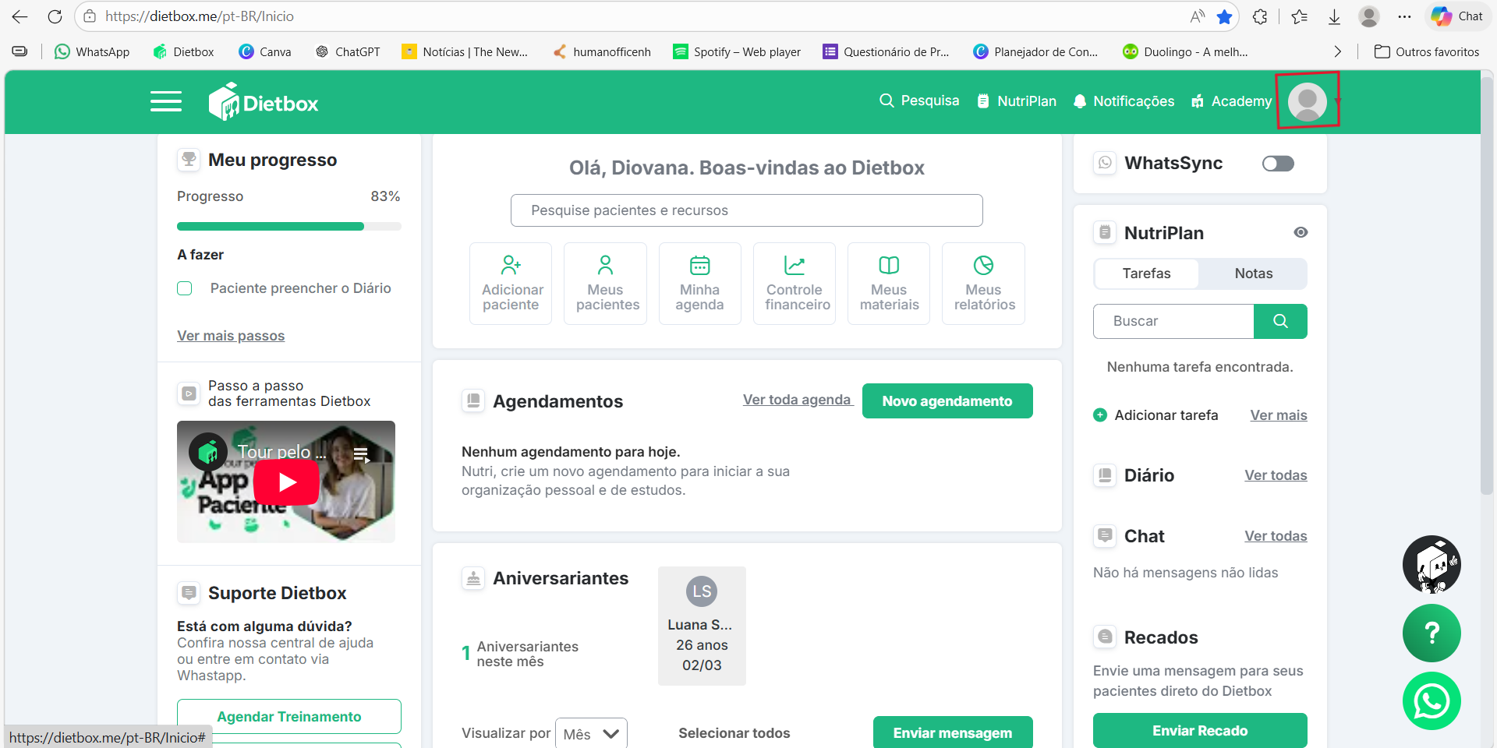Open Spotify Web player bookmark

[737, 51]
